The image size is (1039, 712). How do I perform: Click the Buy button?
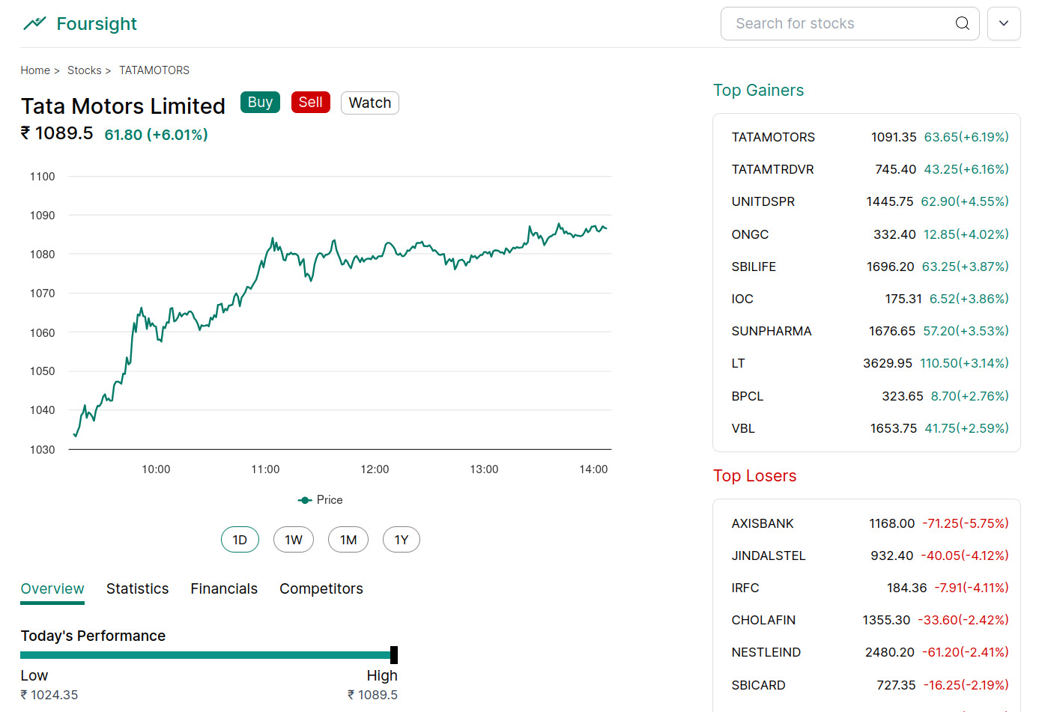260,102
